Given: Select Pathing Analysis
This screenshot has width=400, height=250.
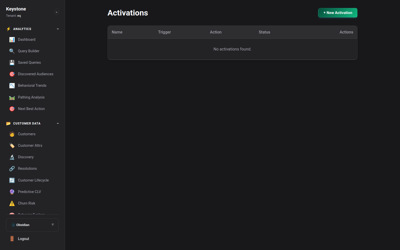Looking at the screenshot, I should (x=32, y=97).
